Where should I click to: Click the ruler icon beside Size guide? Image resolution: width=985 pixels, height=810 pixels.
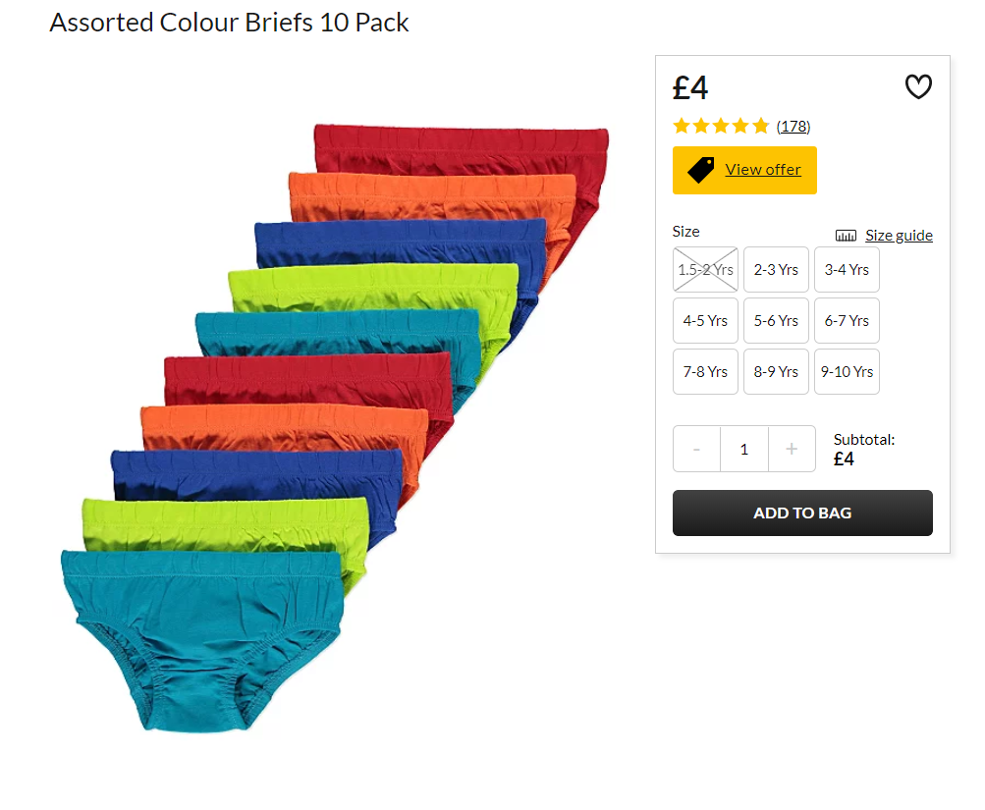[x=846, y=236]
